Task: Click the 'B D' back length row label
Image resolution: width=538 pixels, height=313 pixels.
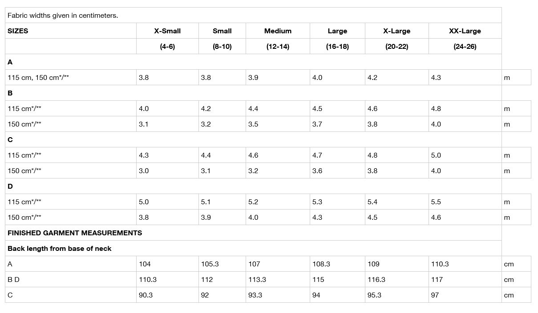Action: click(13, 280)
